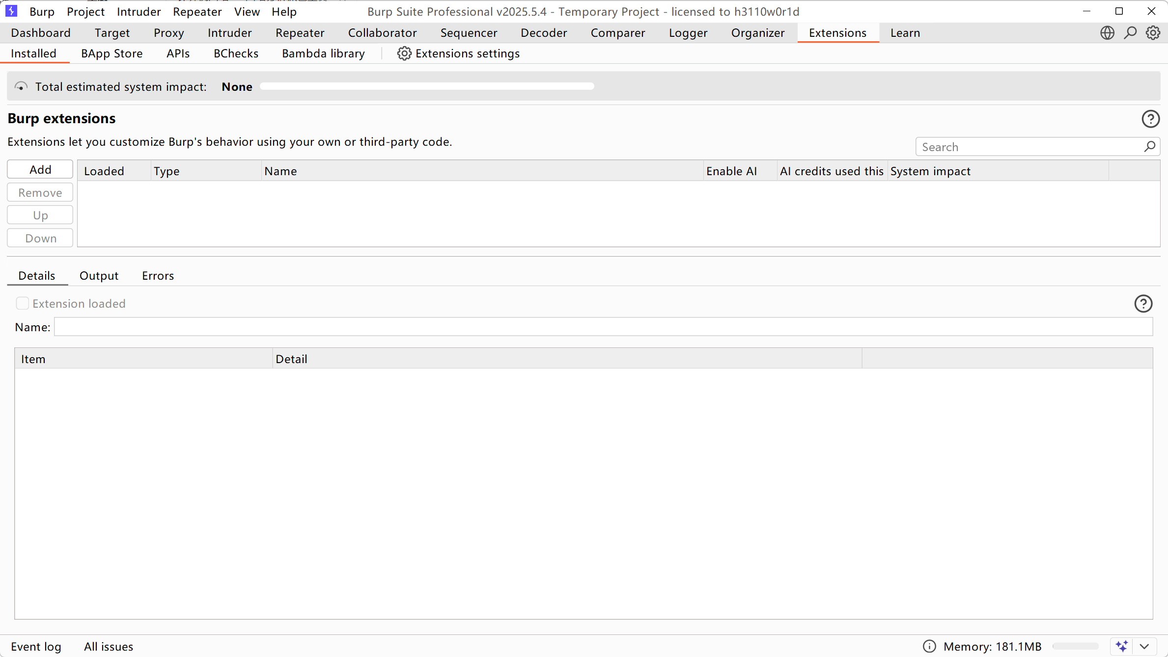Expand the chevron beside the AI icon
Screen dimensions: 1168x657
1144,646
